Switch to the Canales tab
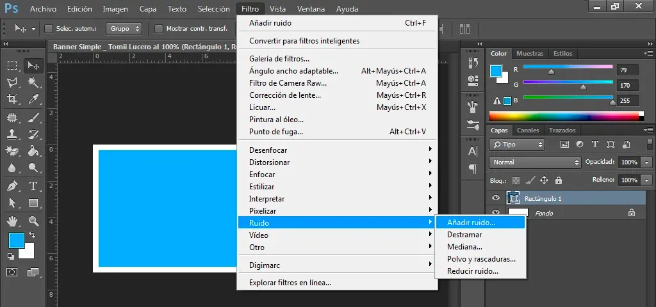Viewport: 656px width, 307px height. [528, 130]
